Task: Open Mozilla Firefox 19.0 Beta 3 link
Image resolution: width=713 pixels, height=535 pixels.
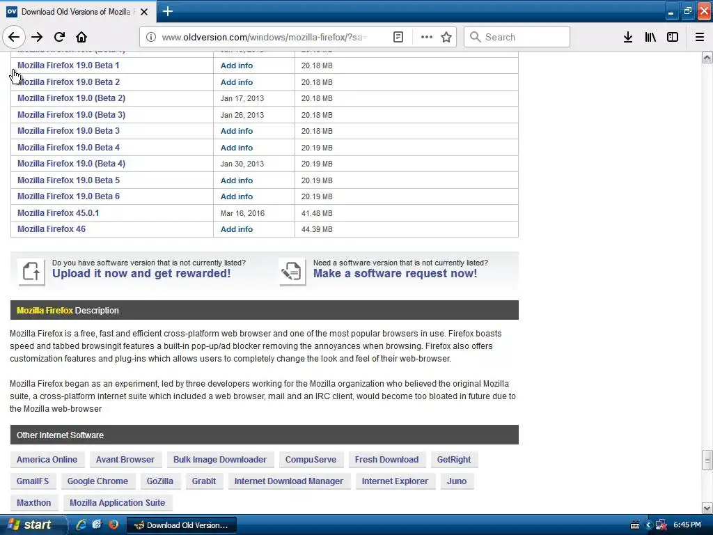Action: tap(68, 131)
